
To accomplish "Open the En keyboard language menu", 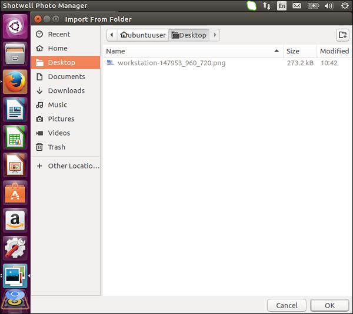I will point(282,6).
